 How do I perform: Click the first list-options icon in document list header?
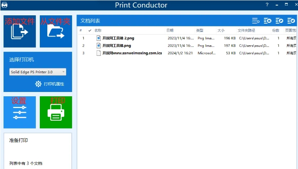[x=255, y=21]
